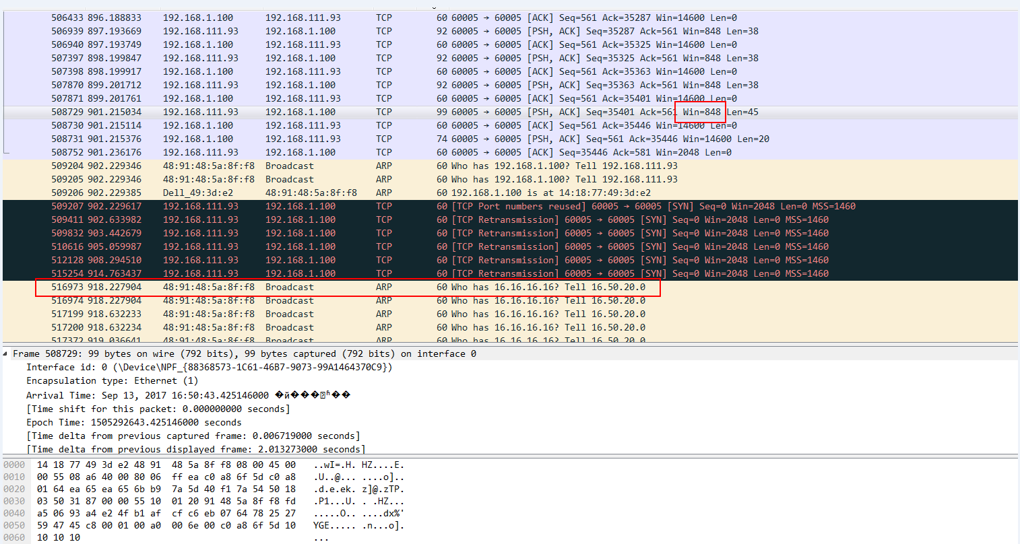Select highlighted packet 508729 row
Screen dimensions: 1020x544
coord(510,112)
